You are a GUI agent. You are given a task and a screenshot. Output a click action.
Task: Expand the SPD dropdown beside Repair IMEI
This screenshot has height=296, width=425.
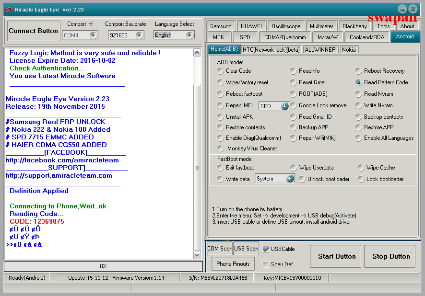284,106
